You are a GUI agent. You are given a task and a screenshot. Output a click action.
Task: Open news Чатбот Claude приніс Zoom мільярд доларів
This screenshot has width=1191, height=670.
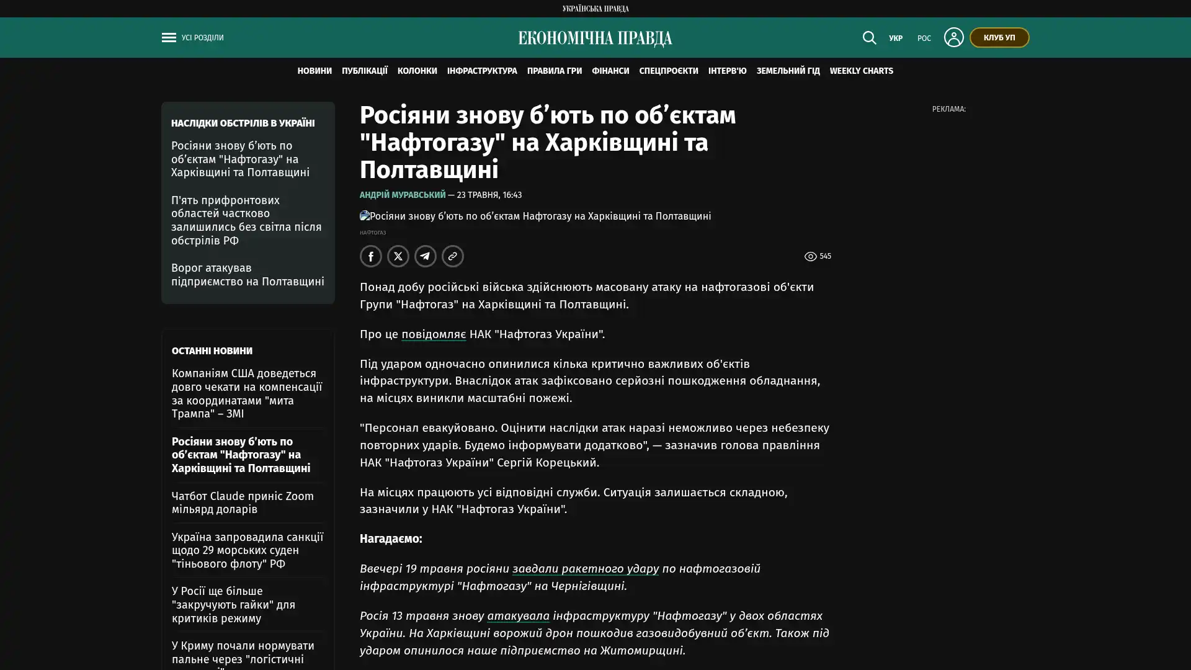point(243,502)
